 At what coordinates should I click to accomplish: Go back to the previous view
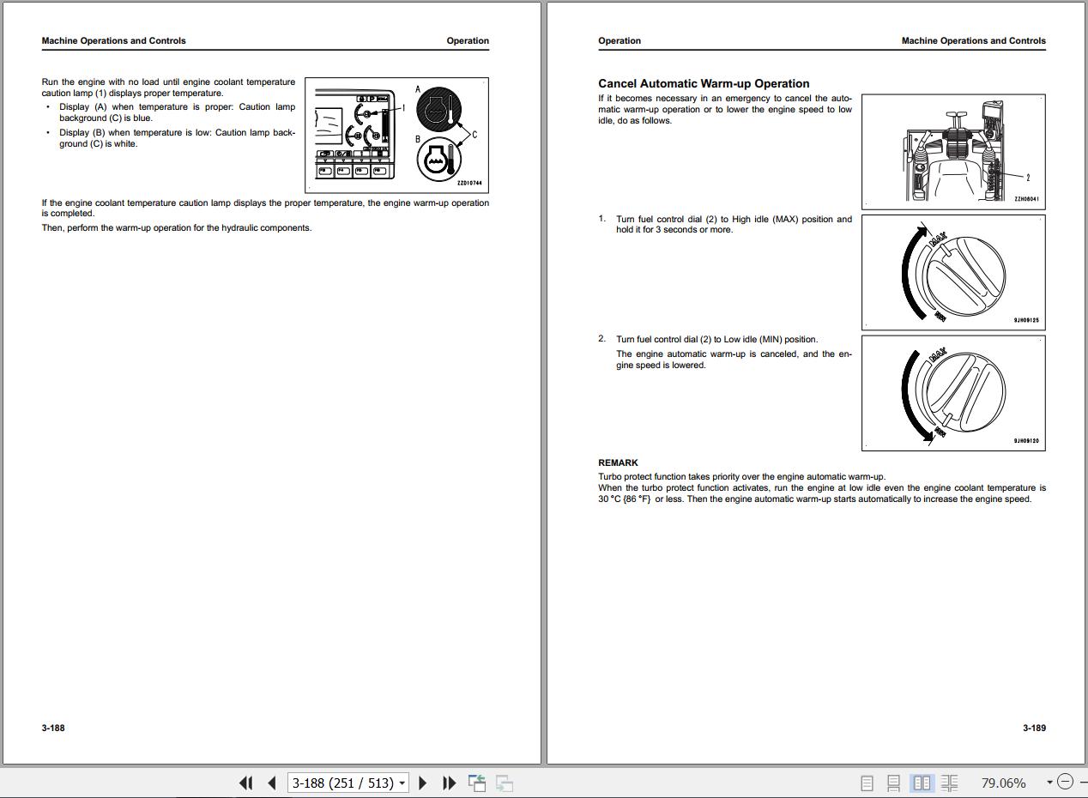point(477,783)
